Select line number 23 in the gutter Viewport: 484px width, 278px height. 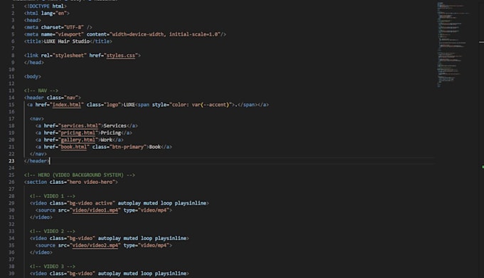tap(11, 161)
